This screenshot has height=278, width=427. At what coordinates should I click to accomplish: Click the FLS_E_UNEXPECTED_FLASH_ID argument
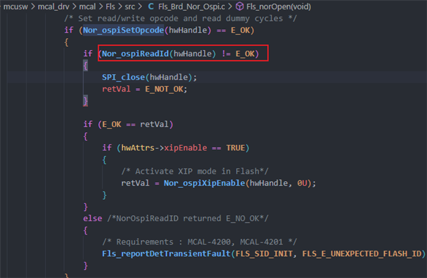coord(362,254)
